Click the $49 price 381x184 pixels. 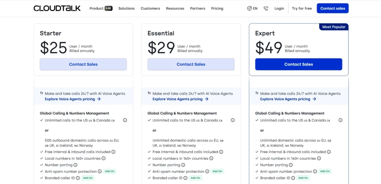[x=269, y=48]
